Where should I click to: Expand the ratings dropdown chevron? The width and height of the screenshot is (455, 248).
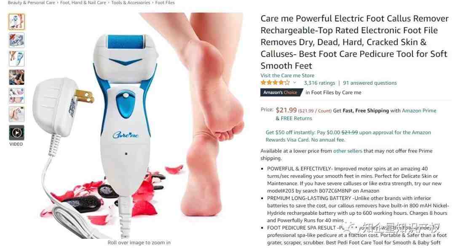click(x=294, y=83)
